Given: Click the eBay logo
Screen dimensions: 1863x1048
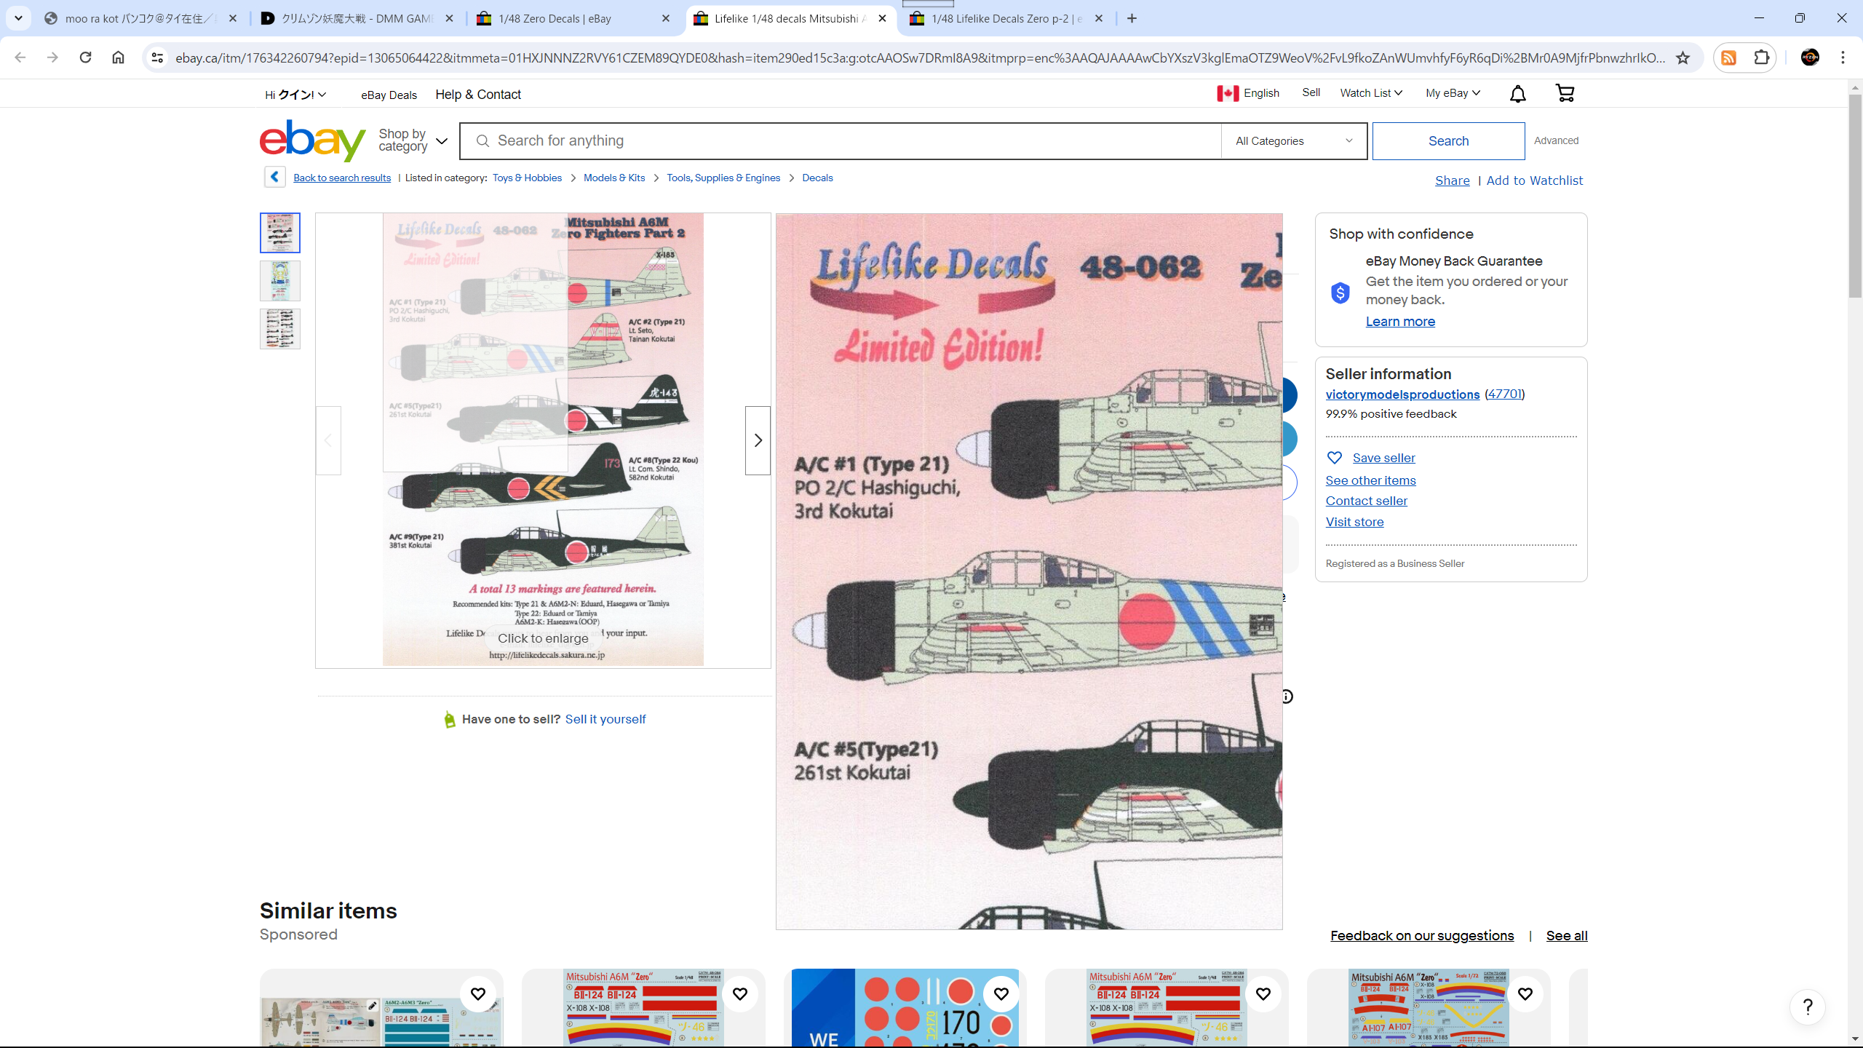Looking at the screenshot, I should pos(313,140).
